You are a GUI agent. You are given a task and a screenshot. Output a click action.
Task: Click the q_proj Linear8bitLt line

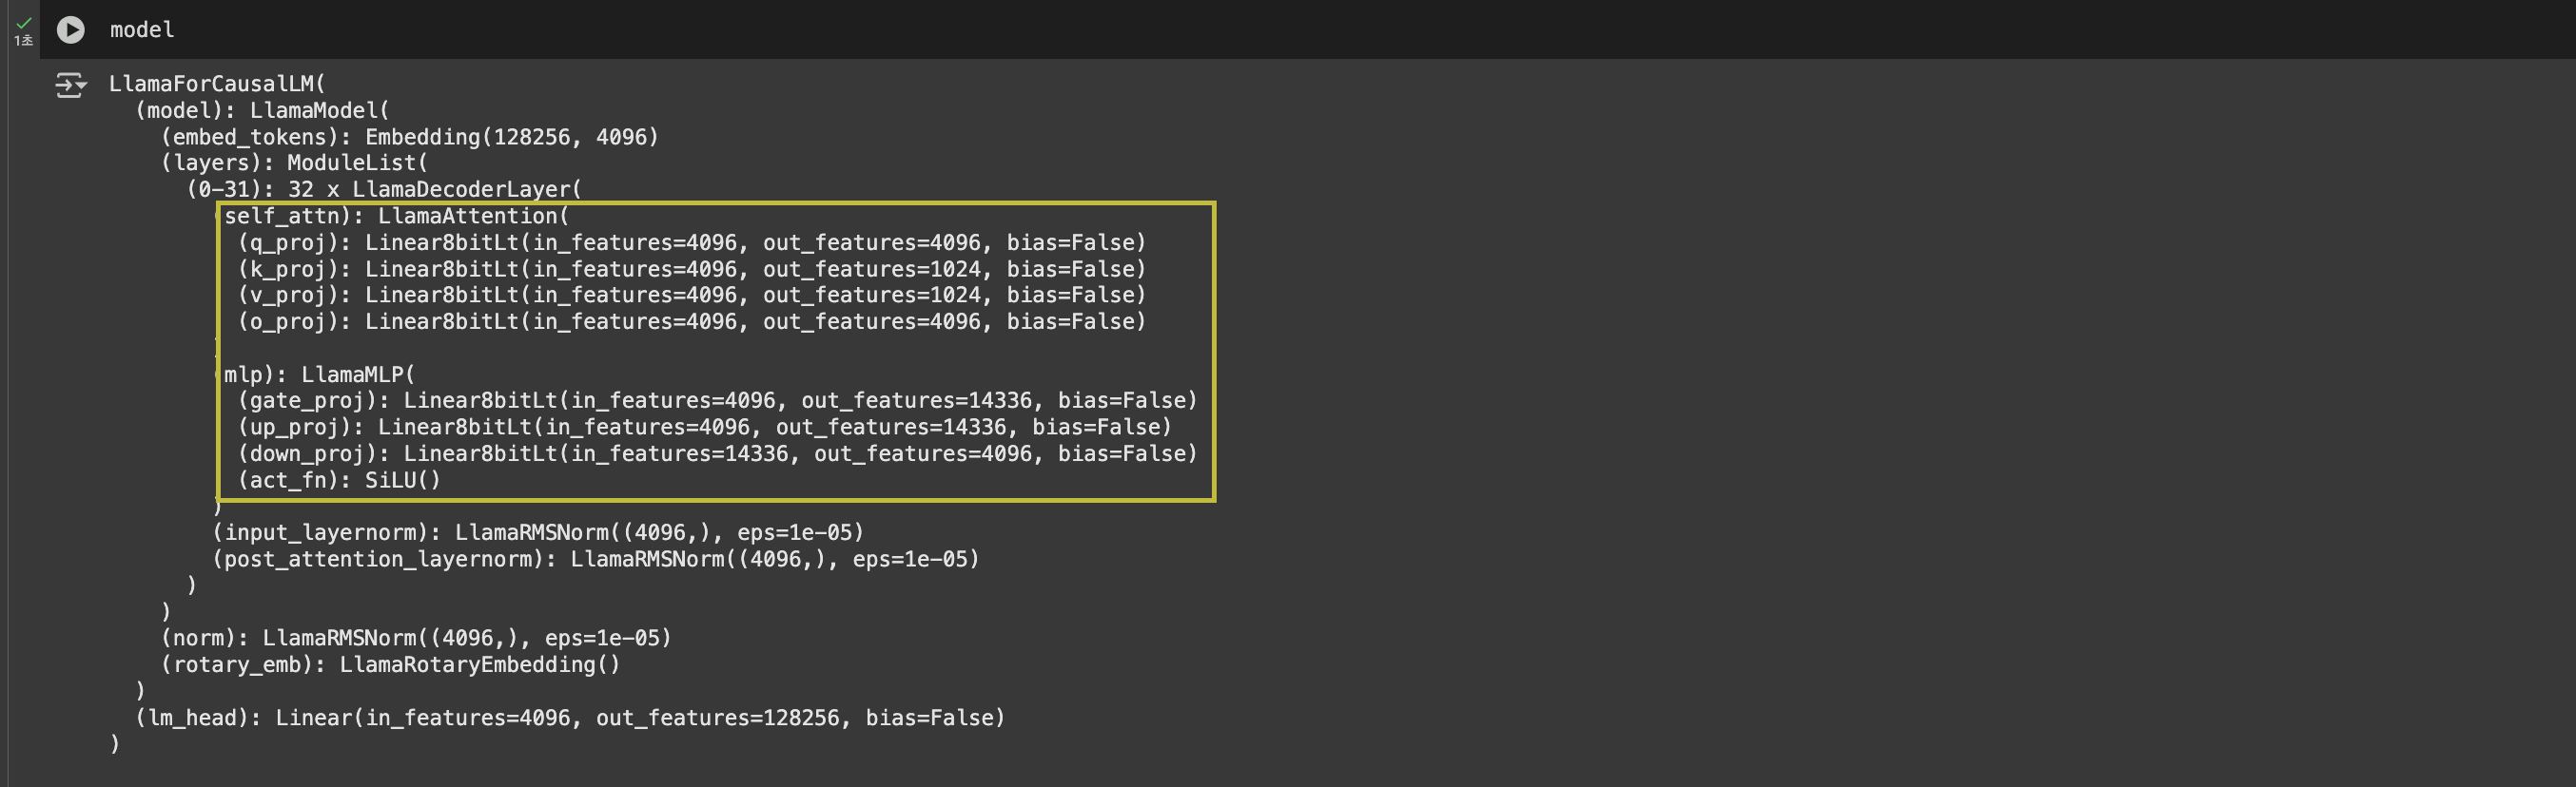coord(691,242)
